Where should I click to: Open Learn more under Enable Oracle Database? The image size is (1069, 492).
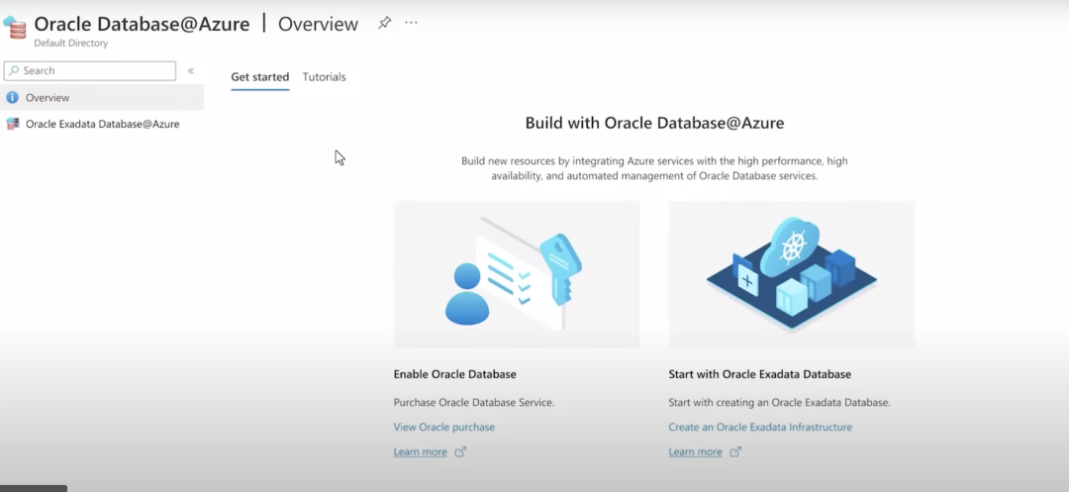coord(420,451)
